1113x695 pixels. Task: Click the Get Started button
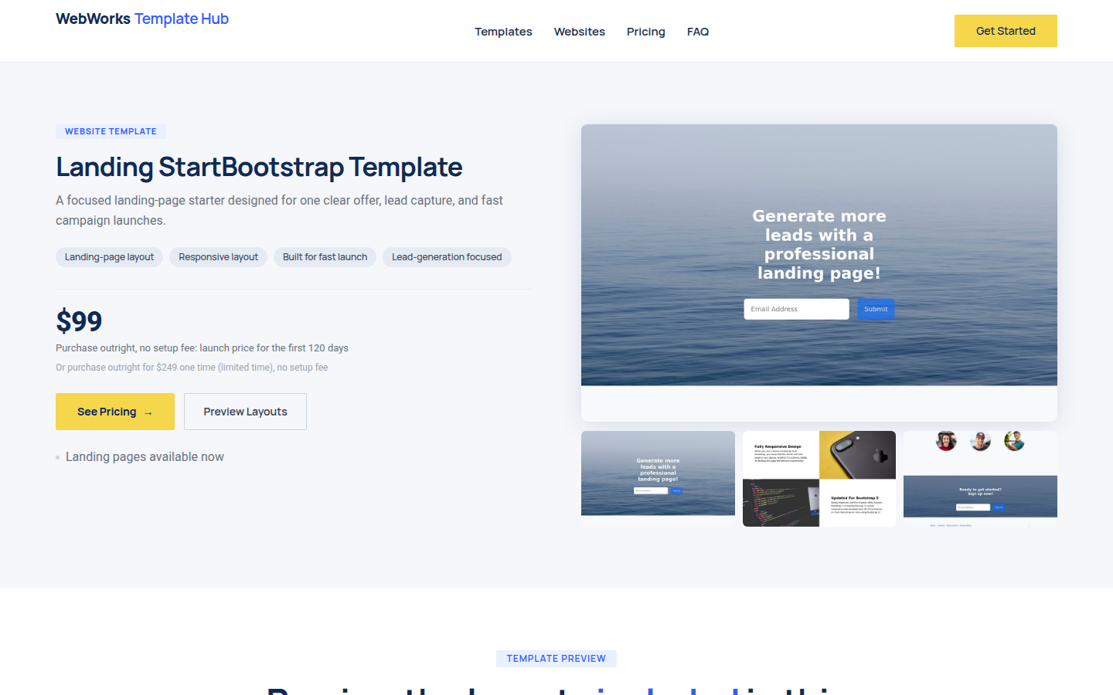click(1006, 31)
